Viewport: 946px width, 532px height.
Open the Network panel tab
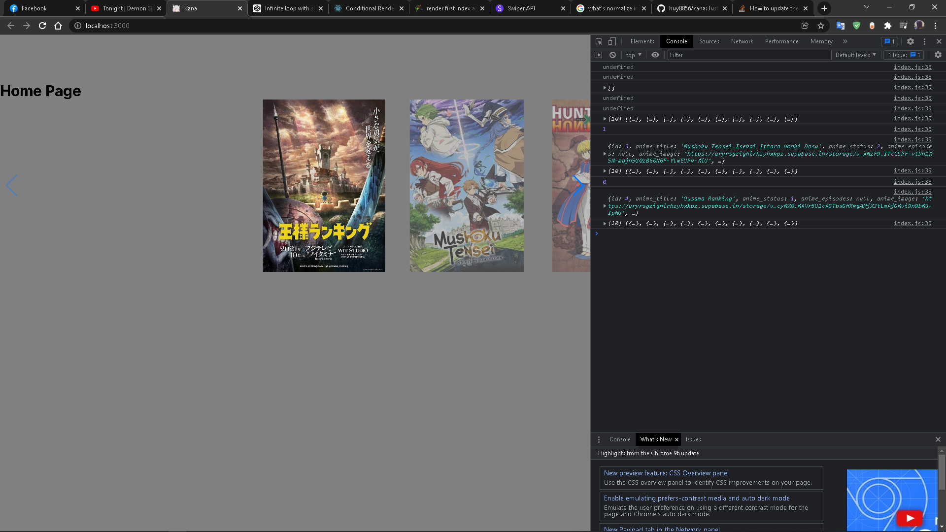pos(742,41)
